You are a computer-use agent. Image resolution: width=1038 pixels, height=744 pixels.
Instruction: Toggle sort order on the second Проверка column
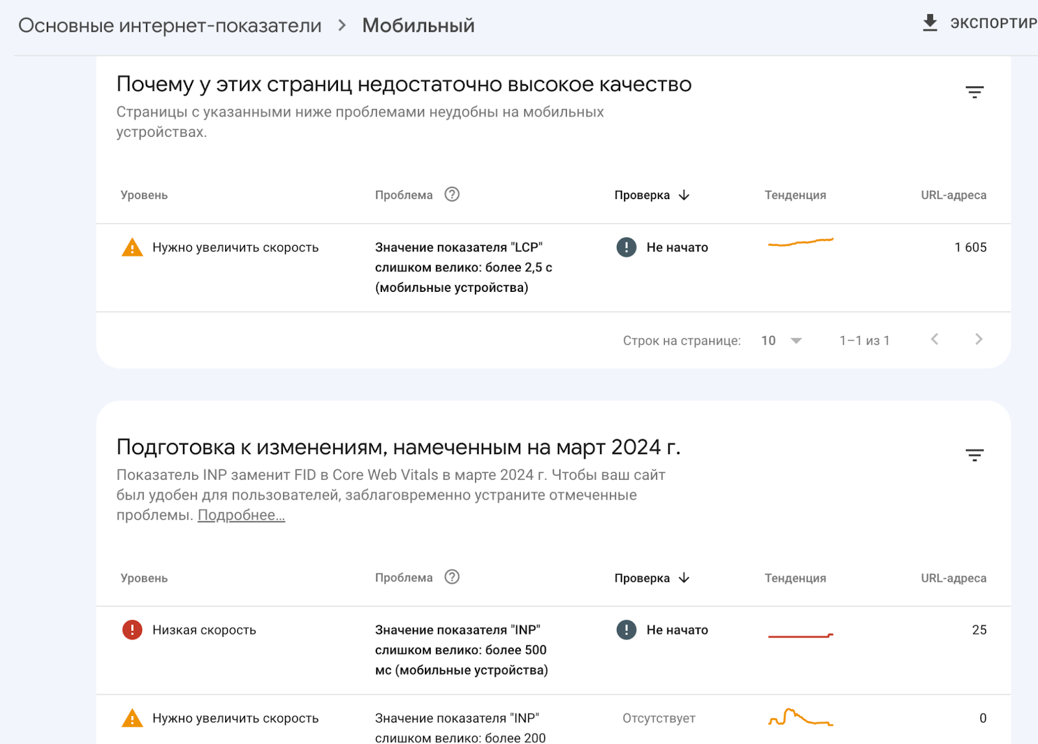683,577
